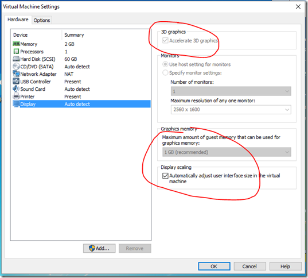Viewport: 308px width, 278px height.
Task: Toggle automatically adjust user interface size checkbox
Action: click(x=165, y=176)
